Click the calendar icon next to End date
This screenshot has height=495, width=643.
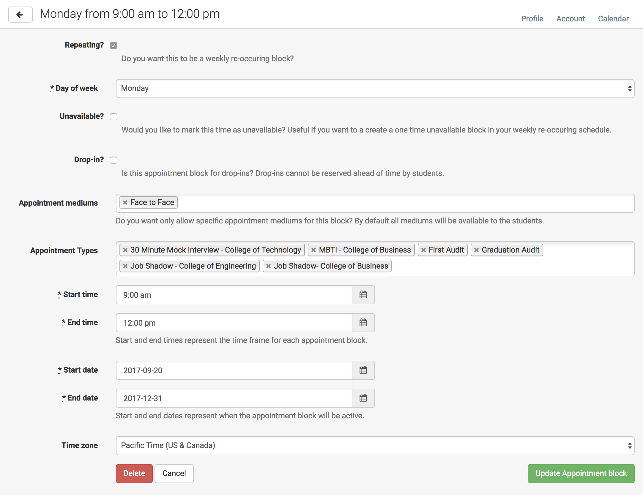pos(363,398)
